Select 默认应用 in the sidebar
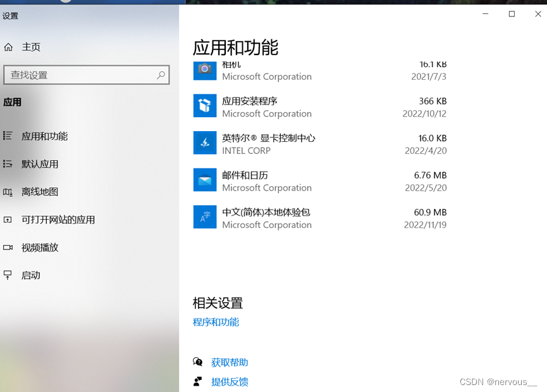Viewport: 547px width, 392px height. (x=40, y=164)
